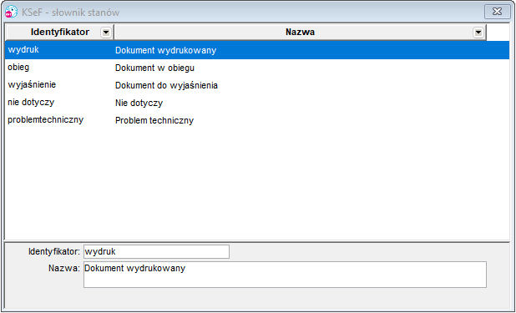Click the Identyfikator field label
The image size is (516, 313).
(54, 252)
